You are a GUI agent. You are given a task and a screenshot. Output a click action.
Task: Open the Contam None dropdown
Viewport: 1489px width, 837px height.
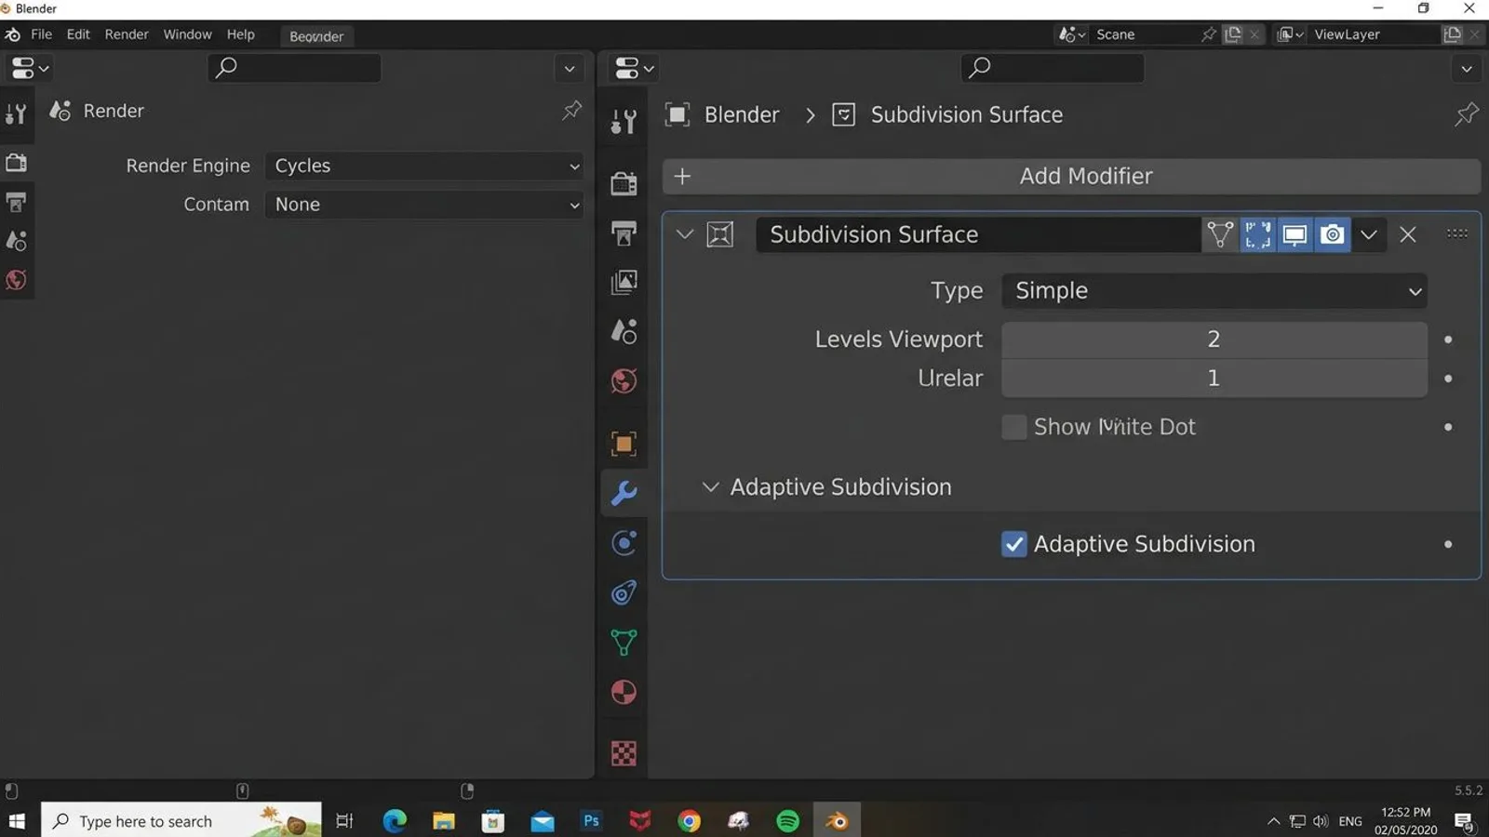pyautogui.click(x=425, y=205)
